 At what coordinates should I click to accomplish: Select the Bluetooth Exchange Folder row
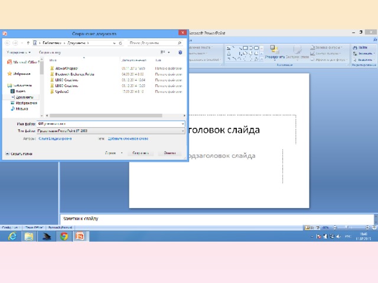pos(116,74)
